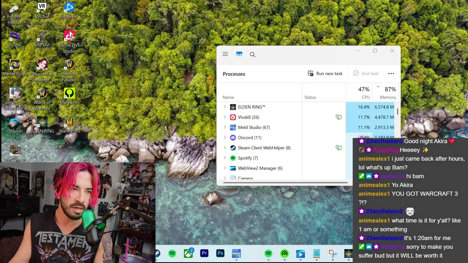Expand the Camera process group
The image size is (468, 263).
tap(225, 178)
